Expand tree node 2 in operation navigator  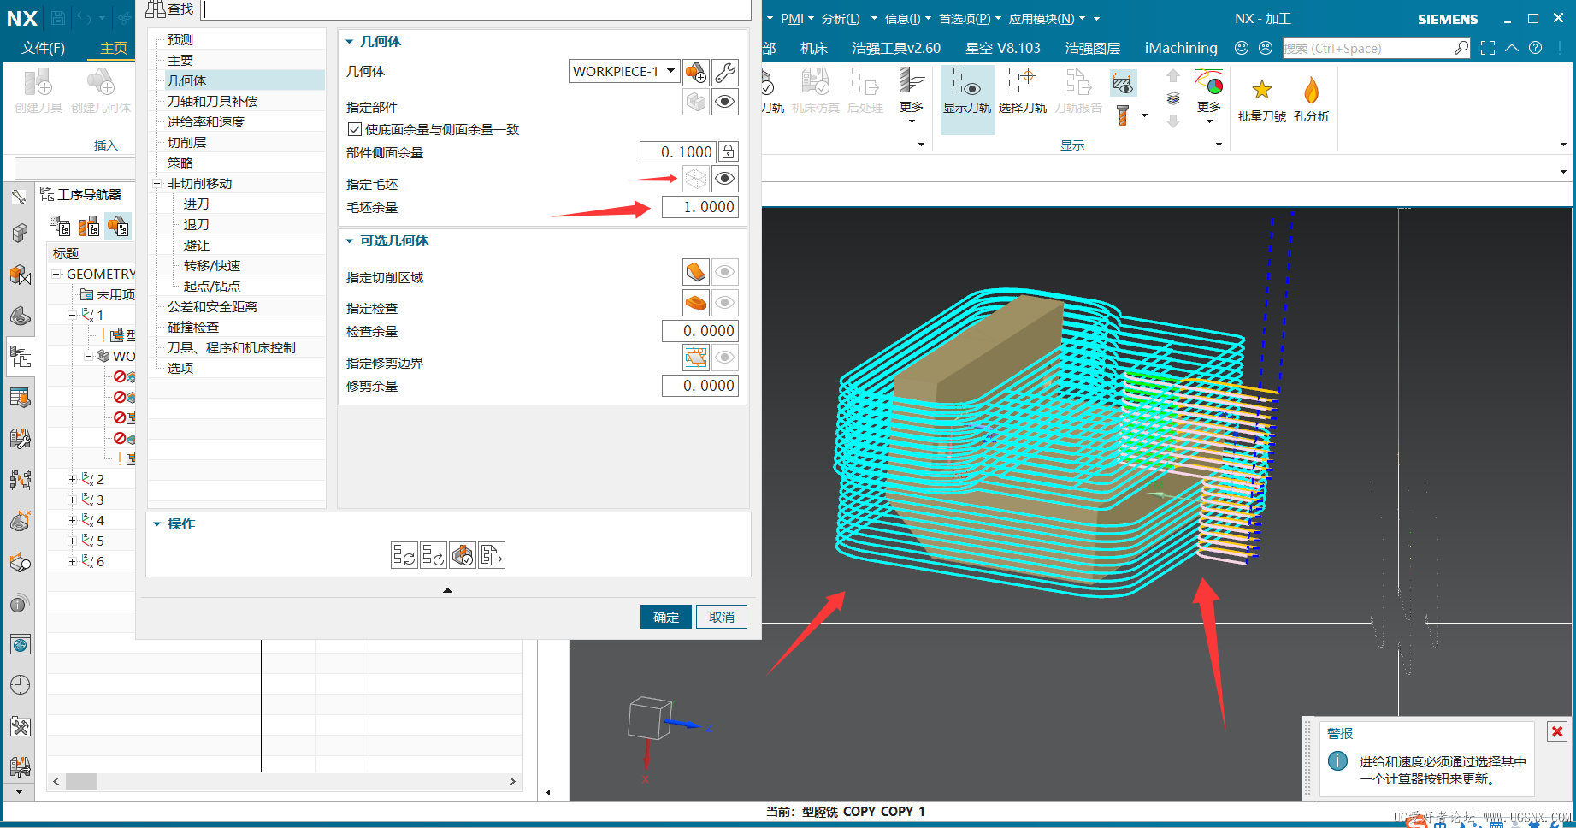tap(73, 479)
